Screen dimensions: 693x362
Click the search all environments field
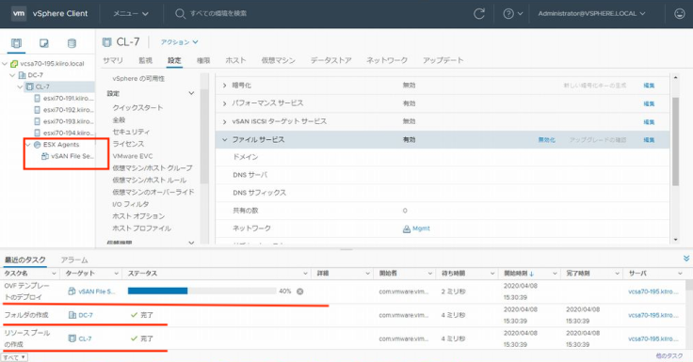(218, 14)
